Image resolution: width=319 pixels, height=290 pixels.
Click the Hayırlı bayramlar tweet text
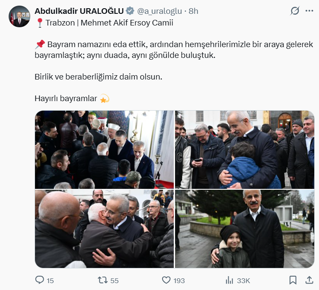[66, 99]
